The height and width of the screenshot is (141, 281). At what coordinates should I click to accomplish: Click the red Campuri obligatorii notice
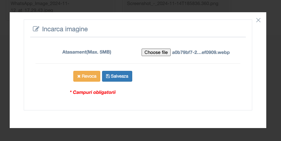tap(93, 92)
